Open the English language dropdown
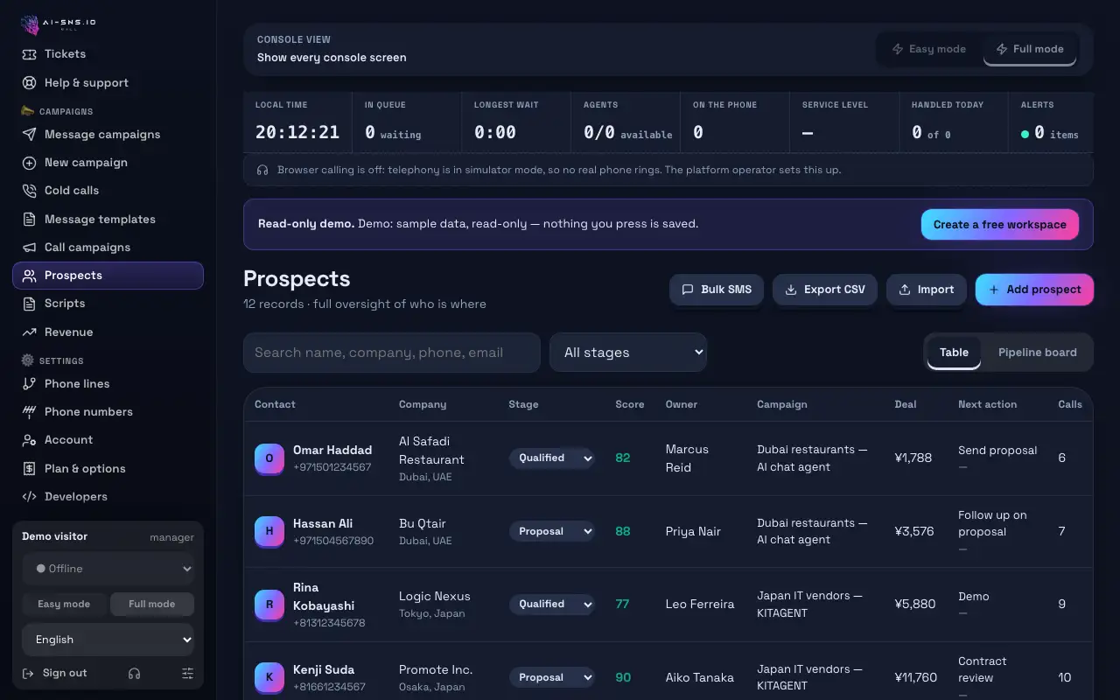Viewport: 1120px width, 700px height. pos(108,640)
